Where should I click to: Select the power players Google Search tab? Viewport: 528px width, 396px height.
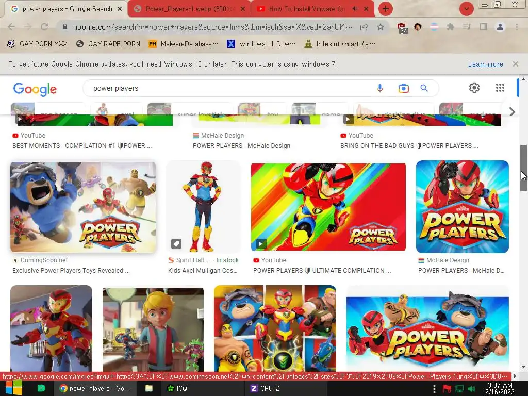(67, 9)
